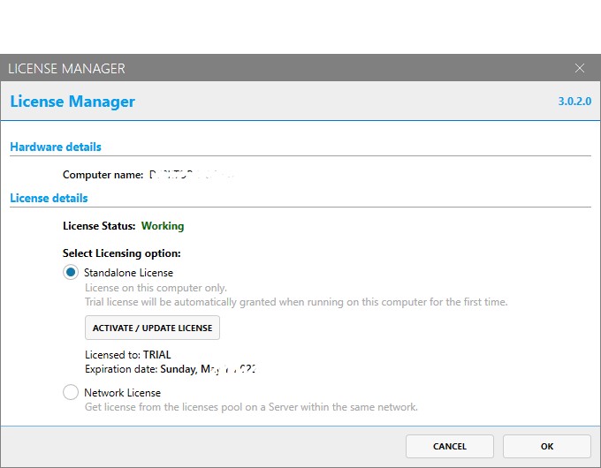Choose the Network License radio option
Screen dimensions: 601x468
point(71,392)
